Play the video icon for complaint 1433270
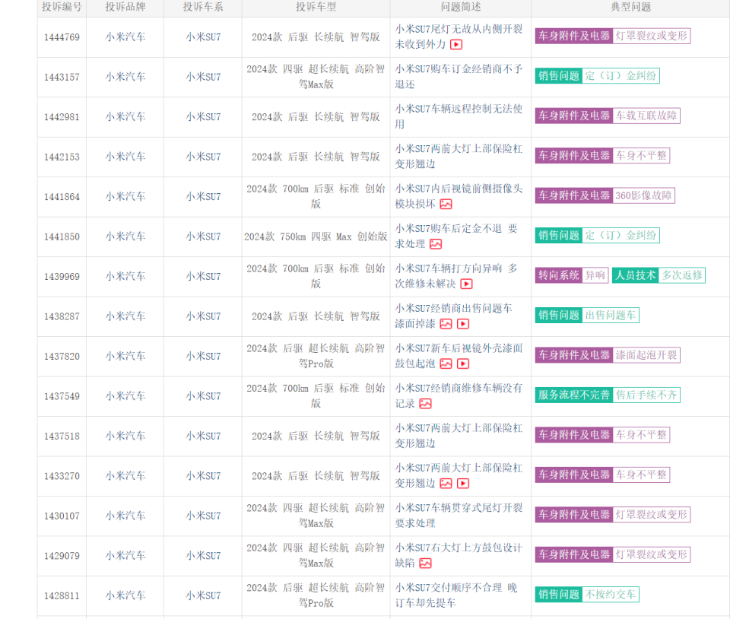 463,484
